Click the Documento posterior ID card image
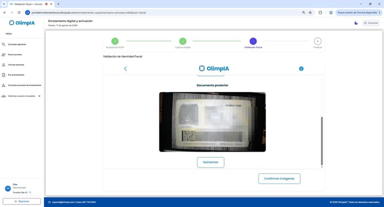Viewport: 384px width, 207px height. 212,122
